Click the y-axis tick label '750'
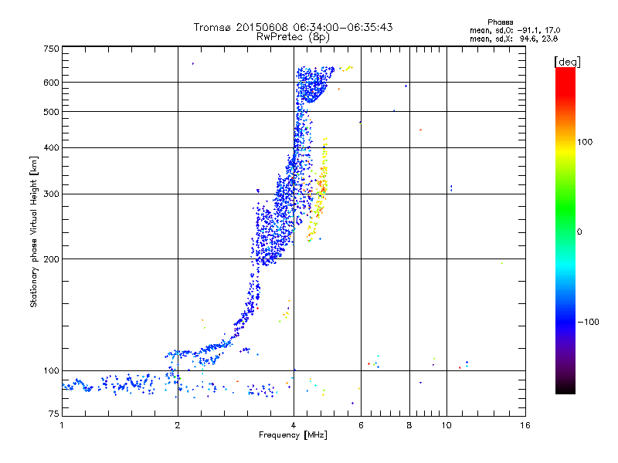 pyautogui.click(x=51, y=49)
